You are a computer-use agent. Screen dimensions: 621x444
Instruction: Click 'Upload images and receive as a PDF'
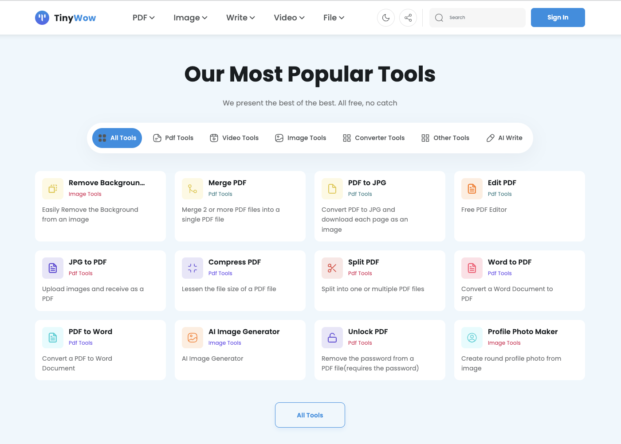click(x=93, y=294)
